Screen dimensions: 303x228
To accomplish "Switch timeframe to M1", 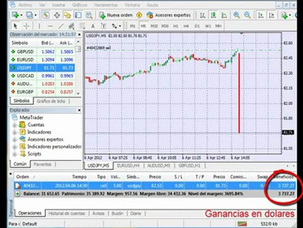I will pos(132,26).
